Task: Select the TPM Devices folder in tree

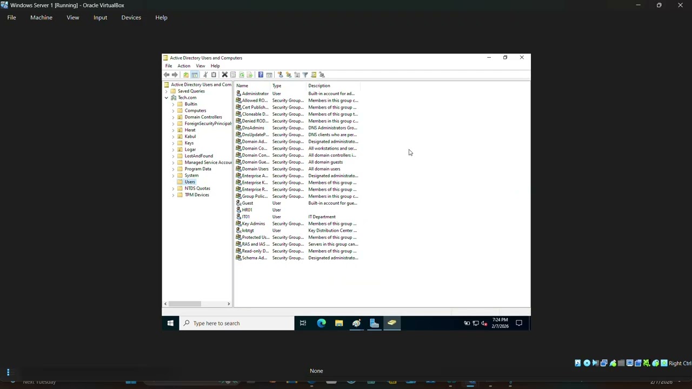Action: 193,195
